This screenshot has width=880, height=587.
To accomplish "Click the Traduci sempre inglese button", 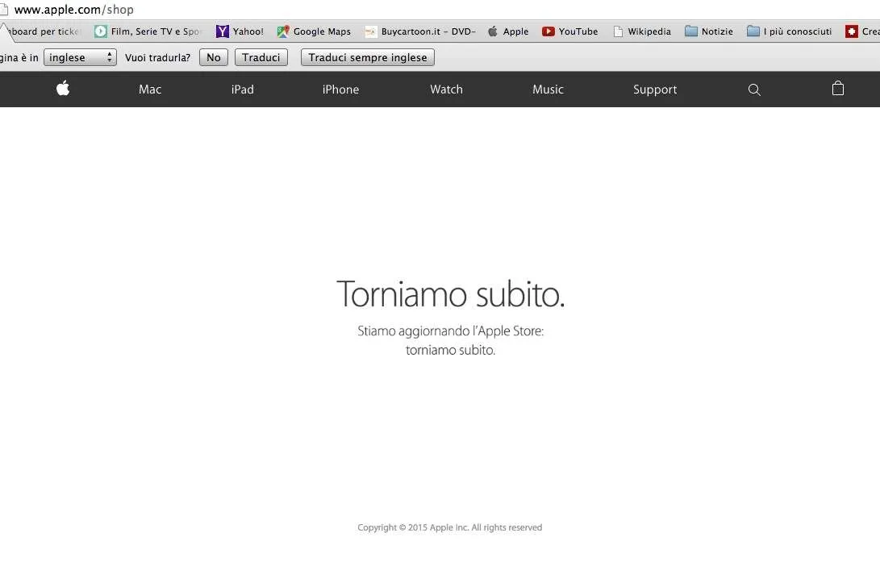I will 368,57.
